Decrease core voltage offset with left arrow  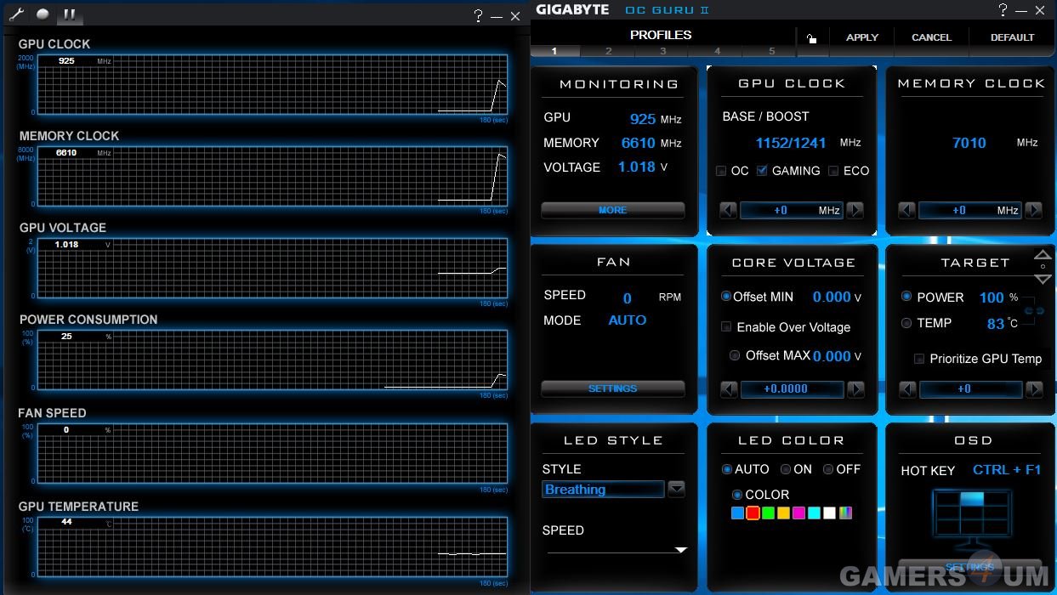pos(729,389)
